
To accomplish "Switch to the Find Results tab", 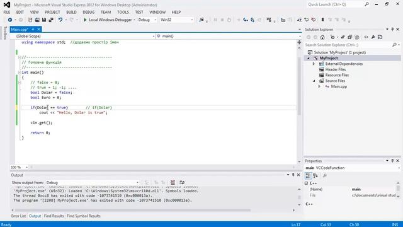I will click(x=54, y=216).
